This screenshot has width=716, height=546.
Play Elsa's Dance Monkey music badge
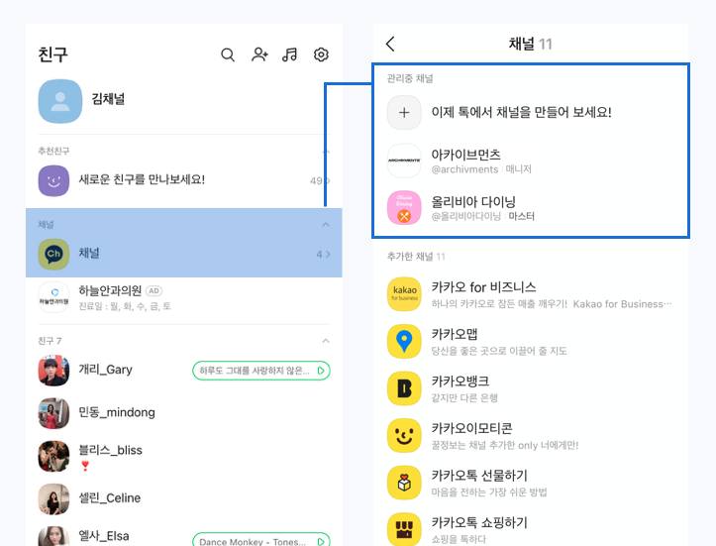pos(260,541)
